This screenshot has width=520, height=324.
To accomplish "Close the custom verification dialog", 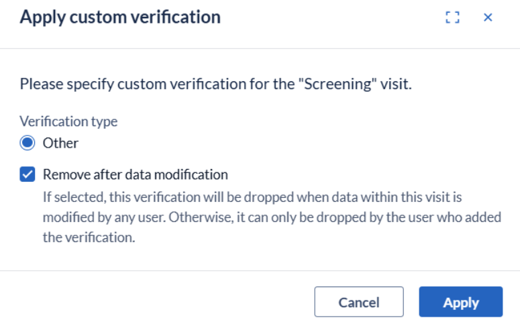I will coord(488,17).
